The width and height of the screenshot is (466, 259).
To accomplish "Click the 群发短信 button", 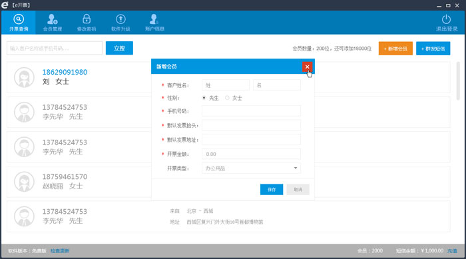I will pos(433,49).
